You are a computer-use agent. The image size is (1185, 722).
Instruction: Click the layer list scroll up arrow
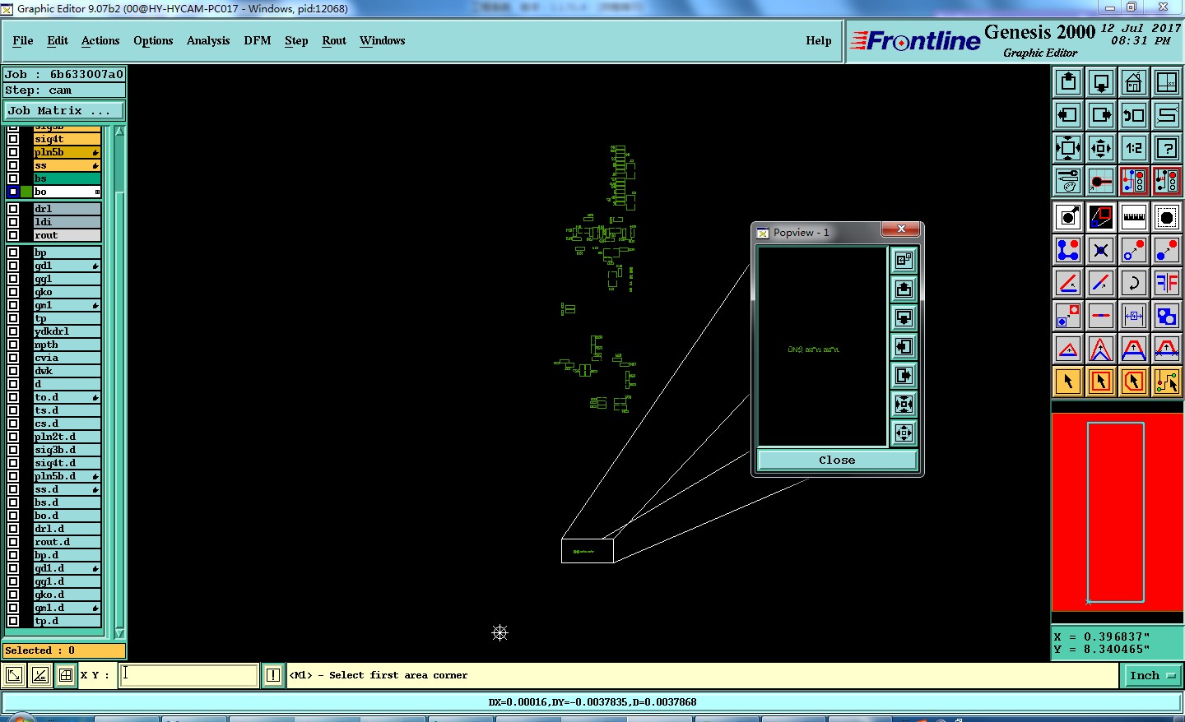[119, 132]
